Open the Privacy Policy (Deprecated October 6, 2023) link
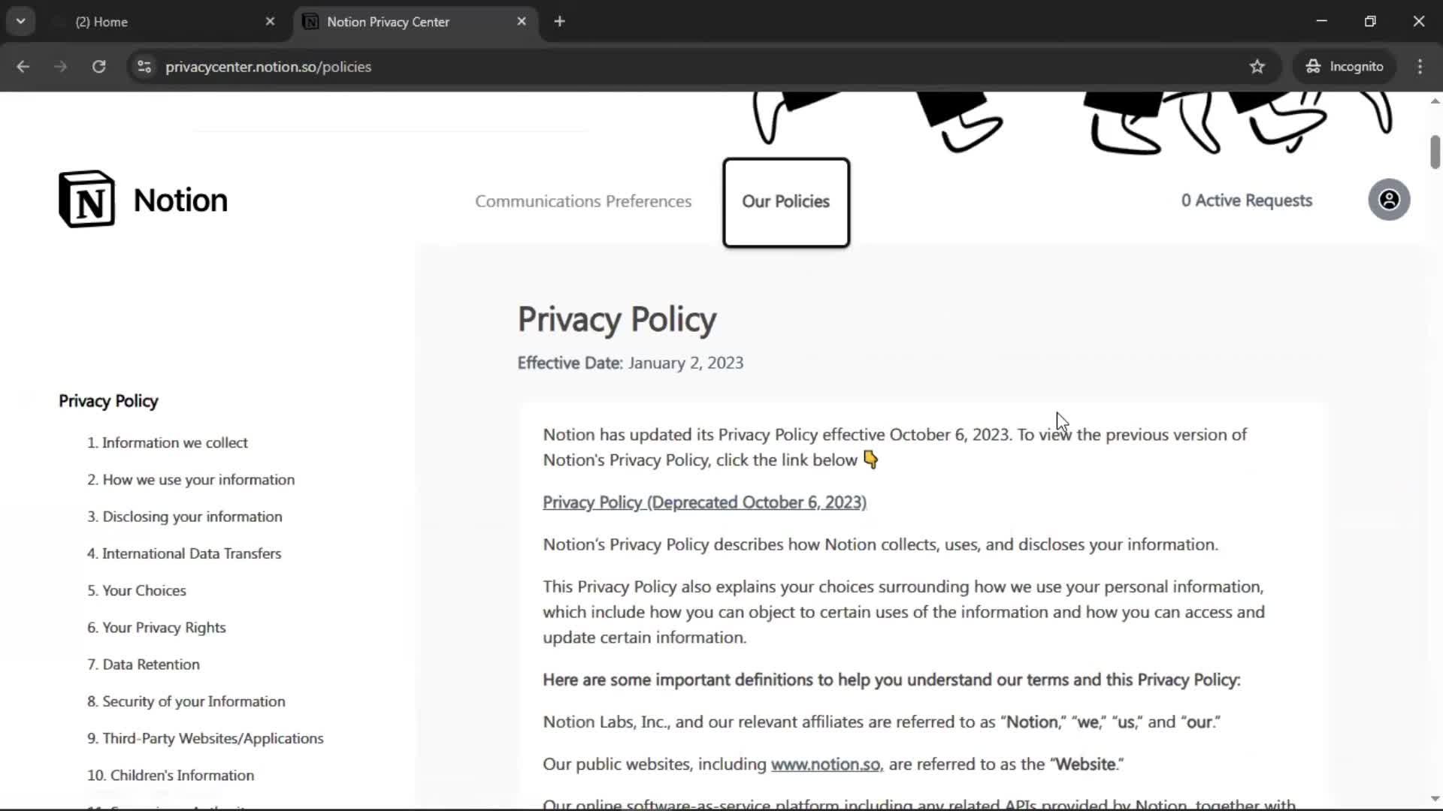 click(x=704, y=502)
